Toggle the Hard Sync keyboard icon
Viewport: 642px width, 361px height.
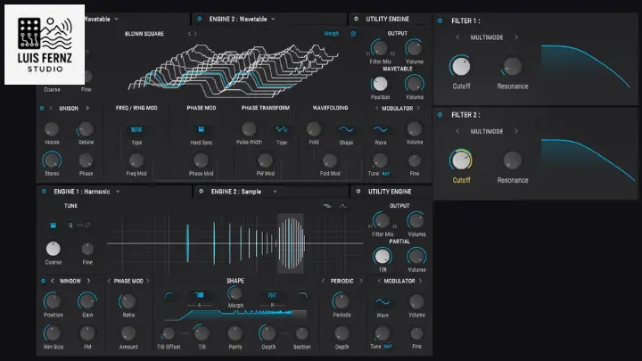[201, 129]
